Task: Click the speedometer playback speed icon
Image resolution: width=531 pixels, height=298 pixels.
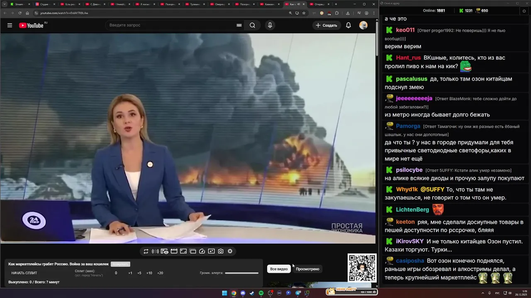Action: tap(202, 251)
